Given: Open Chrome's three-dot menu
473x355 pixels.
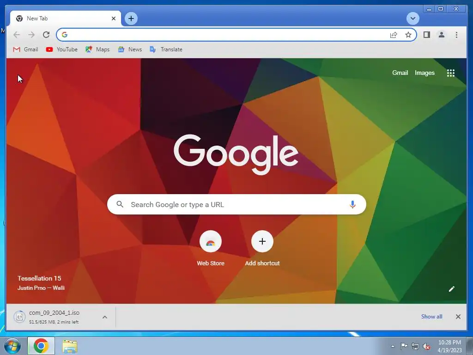Looking at the screenshot, I should click(x=456, y=35).
